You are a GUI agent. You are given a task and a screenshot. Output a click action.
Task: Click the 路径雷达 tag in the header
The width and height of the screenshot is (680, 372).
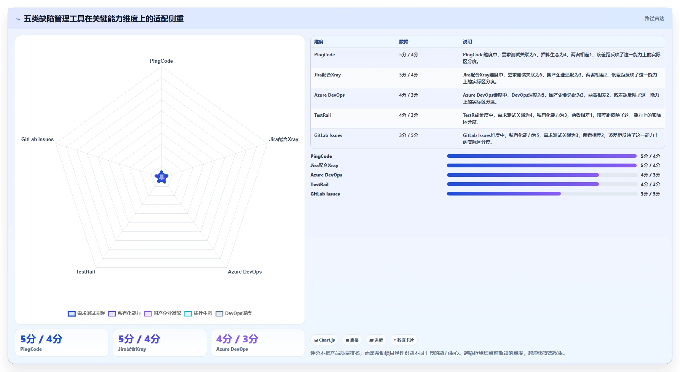coord(654,18)
